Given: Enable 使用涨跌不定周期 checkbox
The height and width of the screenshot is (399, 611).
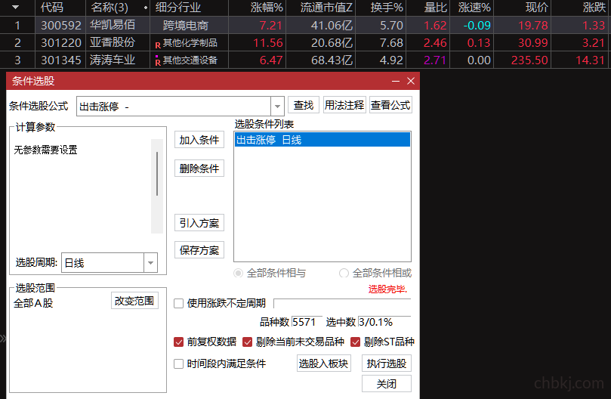Looking at the screenshot, I should click(x=178, y=304).
